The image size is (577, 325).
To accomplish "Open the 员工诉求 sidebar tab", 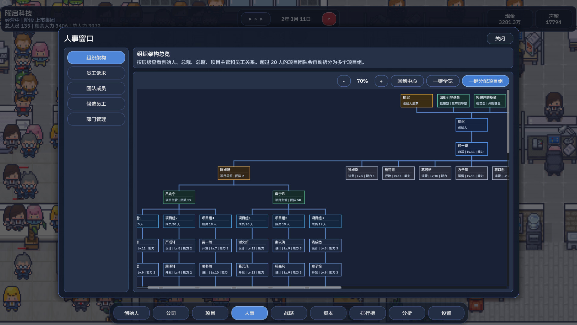I will pyautogui.click(x=96, y=73).
